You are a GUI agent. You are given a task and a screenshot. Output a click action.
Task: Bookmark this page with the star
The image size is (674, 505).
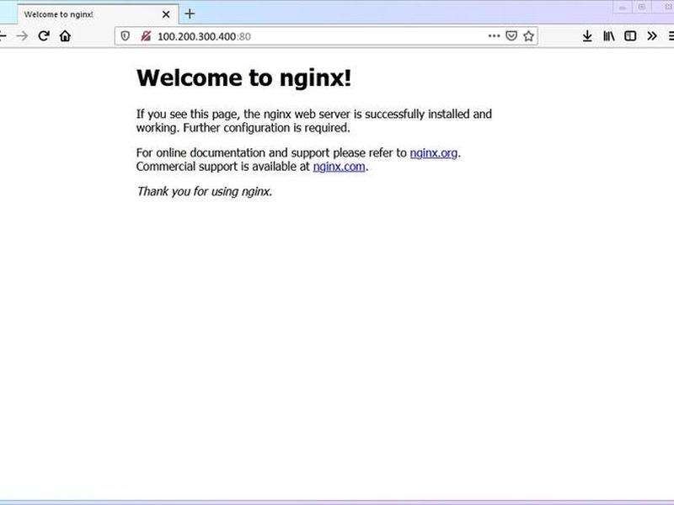(x=529, y=36)
